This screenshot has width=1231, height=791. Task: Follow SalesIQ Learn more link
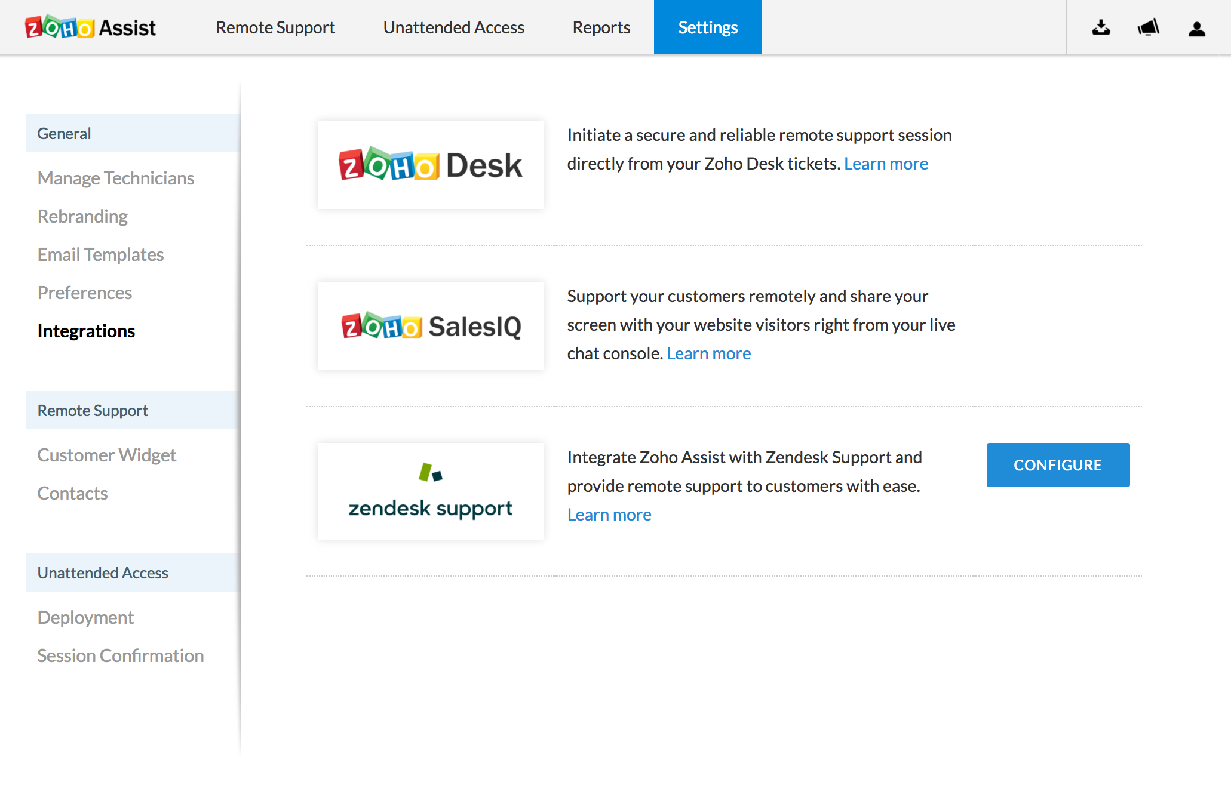[x=708, y=353]
